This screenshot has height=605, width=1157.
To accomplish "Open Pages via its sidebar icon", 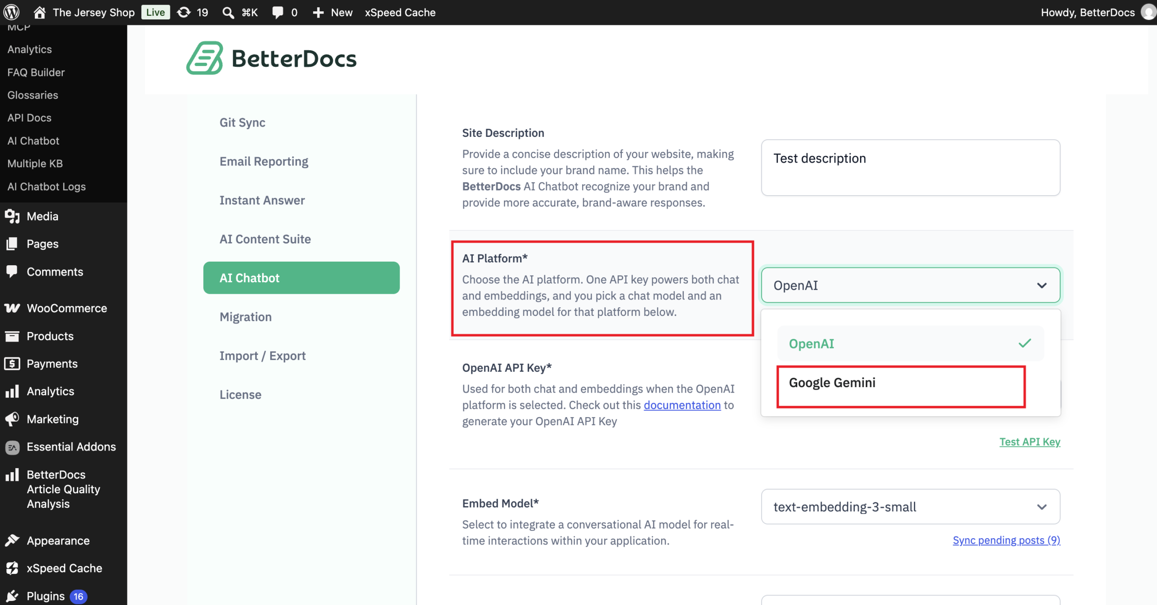I will (12, 244).
